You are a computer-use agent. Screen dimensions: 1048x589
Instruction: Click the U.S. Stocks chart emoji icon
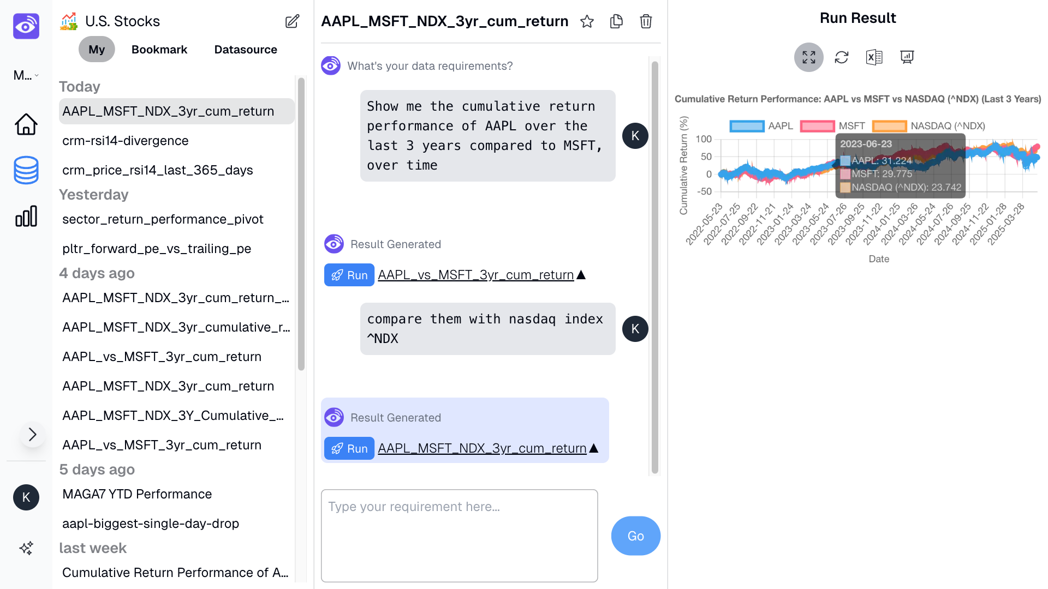[x=69, y=21]
